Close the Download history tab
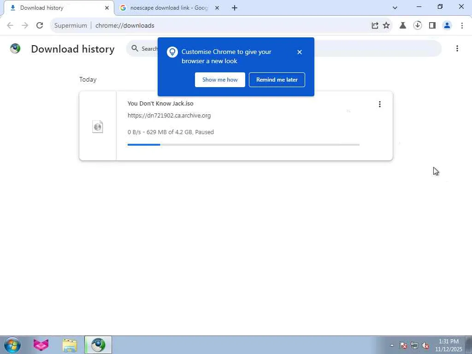Image resolution: width=472 pixels, height=354 pixels. click(x=107, y=8)
